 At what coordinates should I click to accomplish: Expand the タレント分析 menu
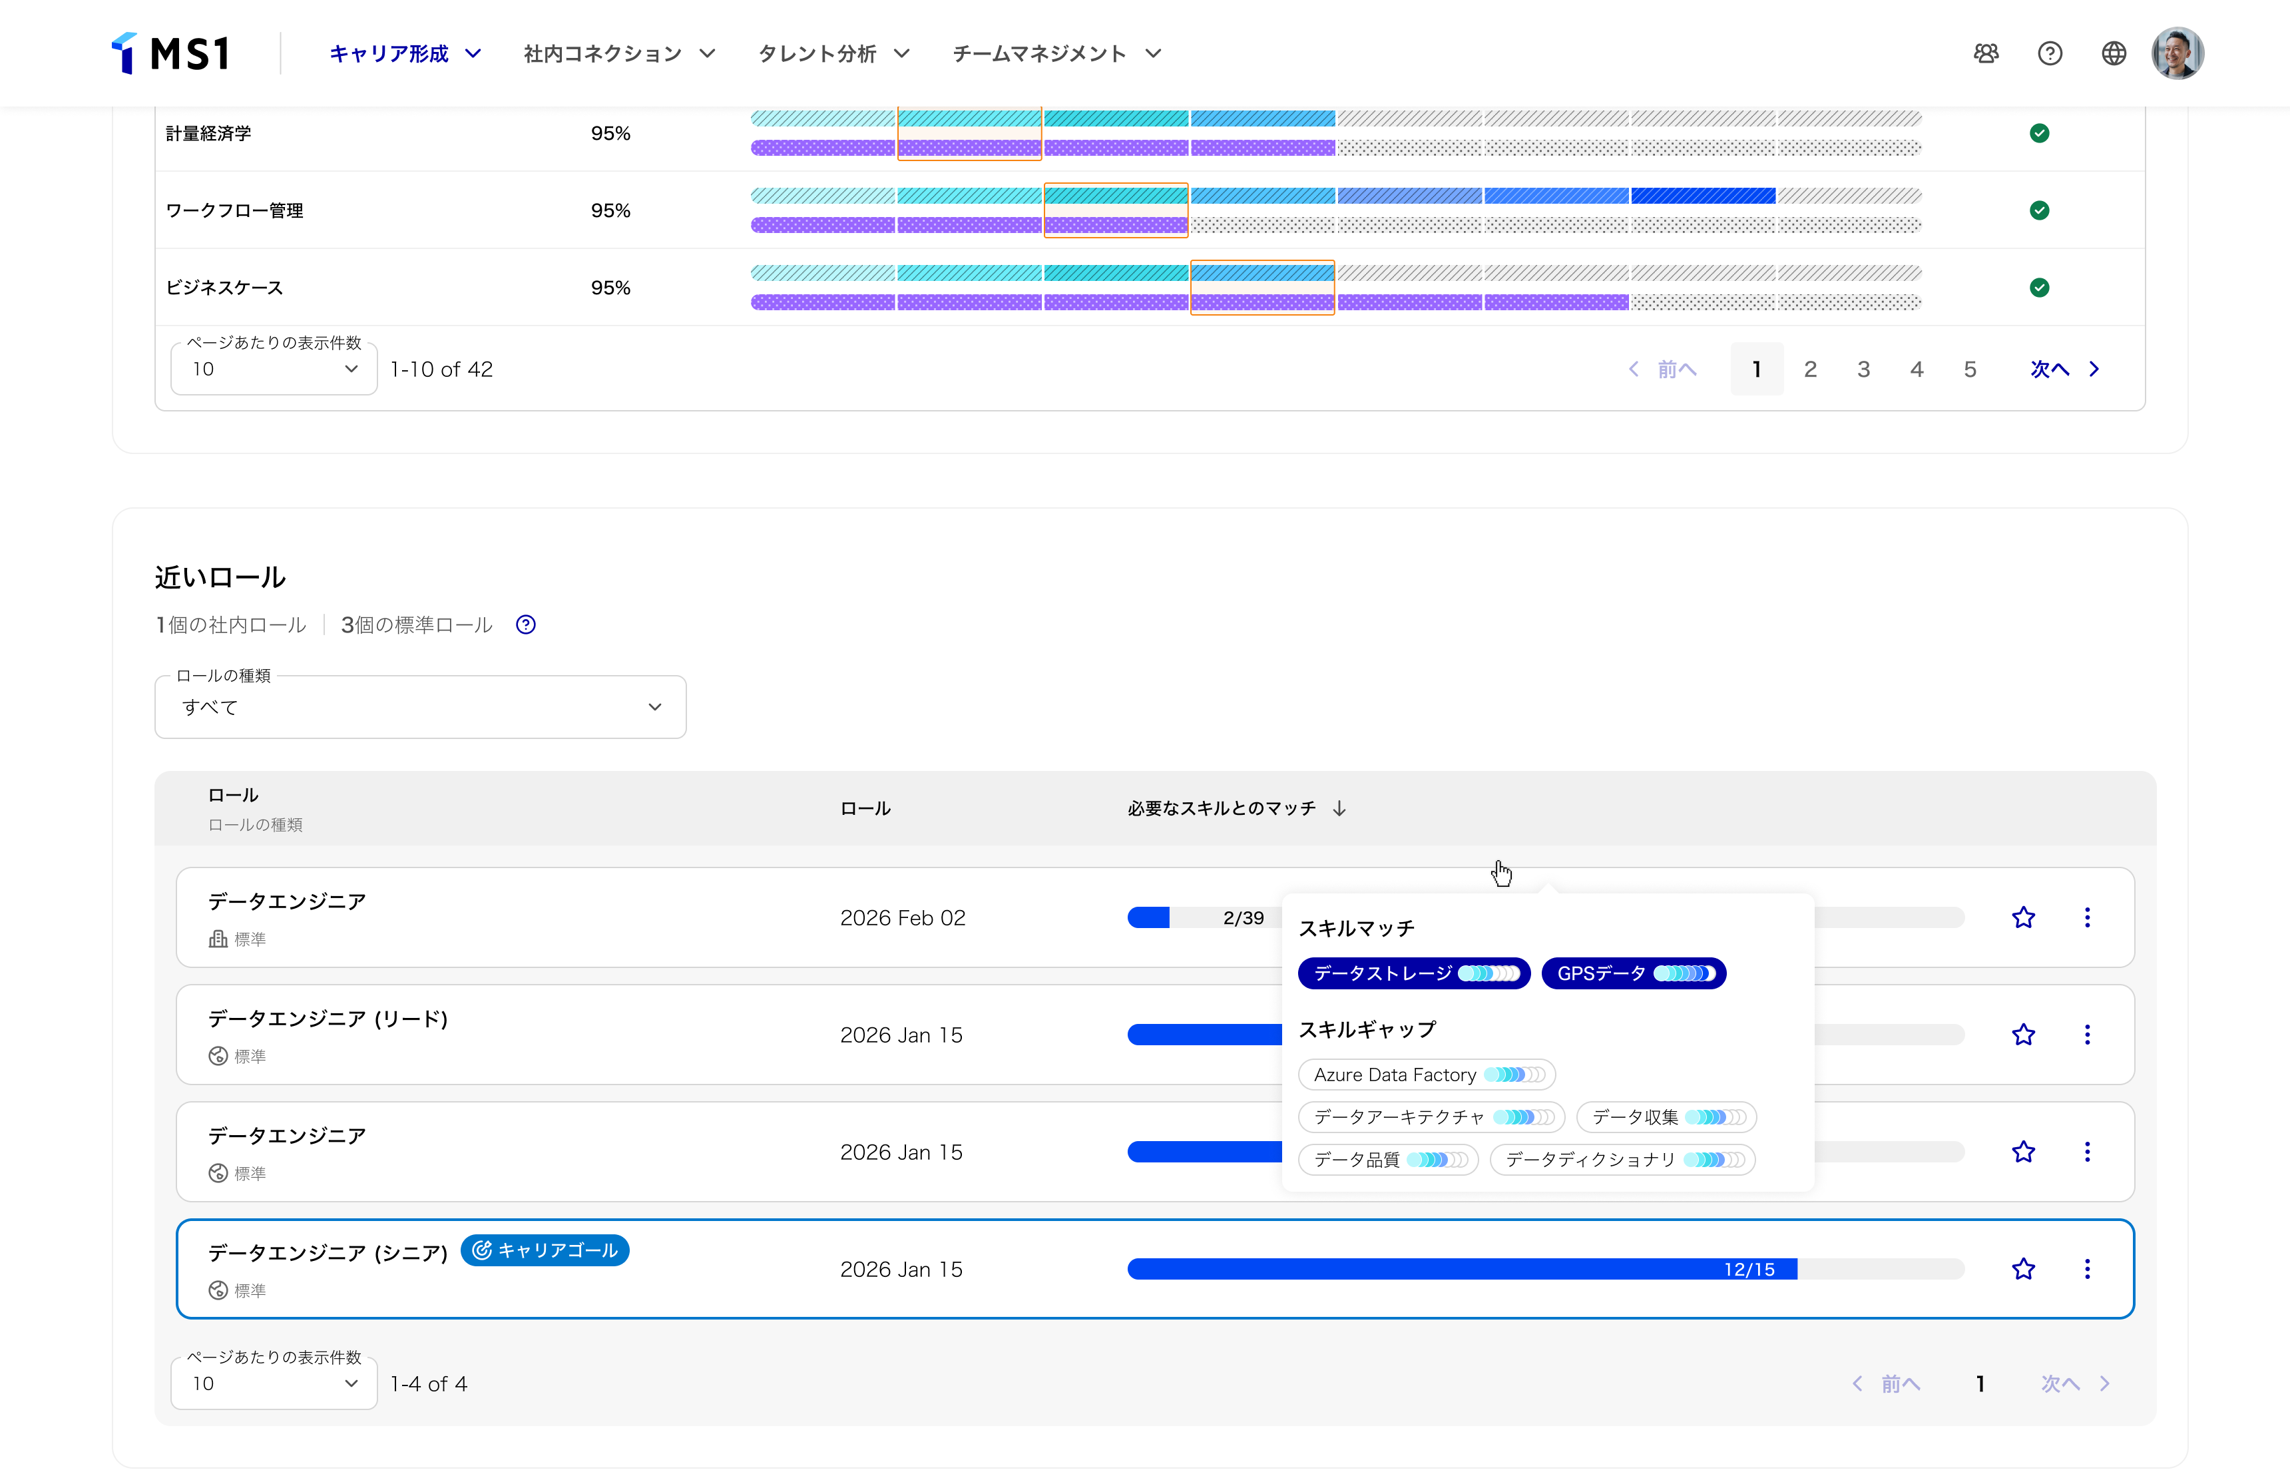(834, 53)
